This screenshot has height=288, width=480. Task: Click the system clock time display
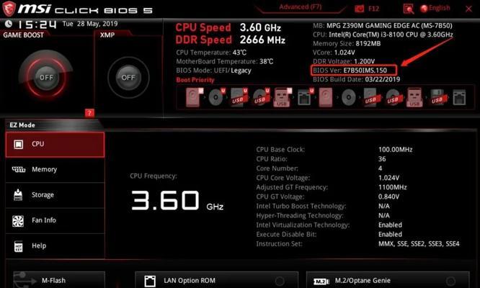[x=37, y=24]
